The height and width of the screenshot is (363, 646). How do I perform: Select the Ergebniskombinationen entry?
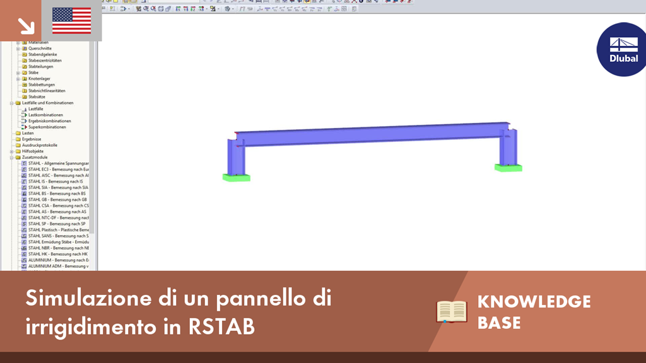(x=50, y=121)
